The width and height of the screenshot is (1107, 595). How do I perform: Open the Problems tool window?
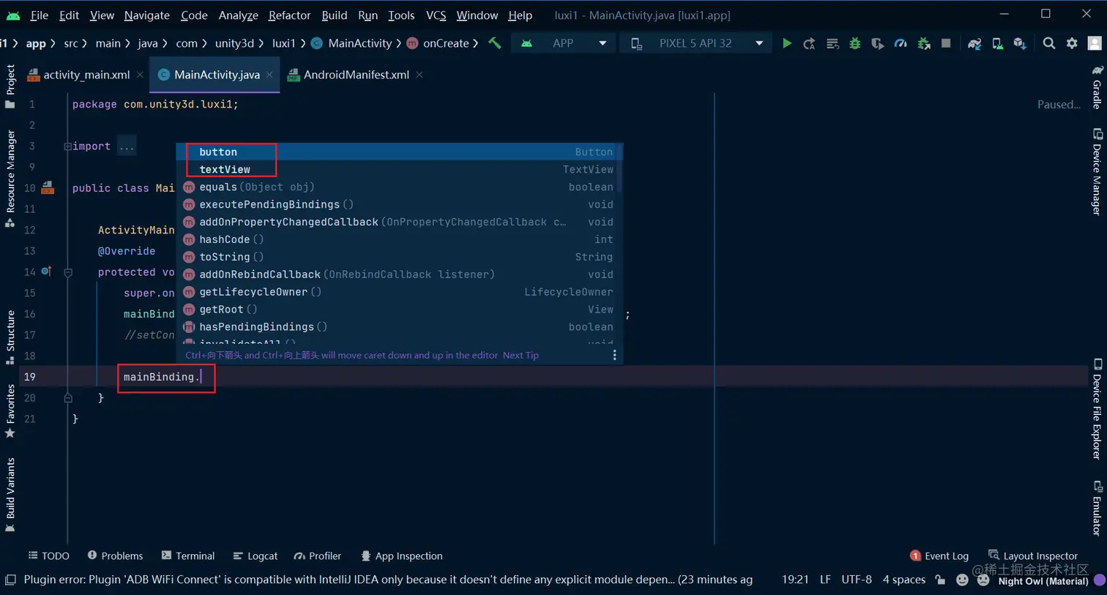[x=115, y=555]
